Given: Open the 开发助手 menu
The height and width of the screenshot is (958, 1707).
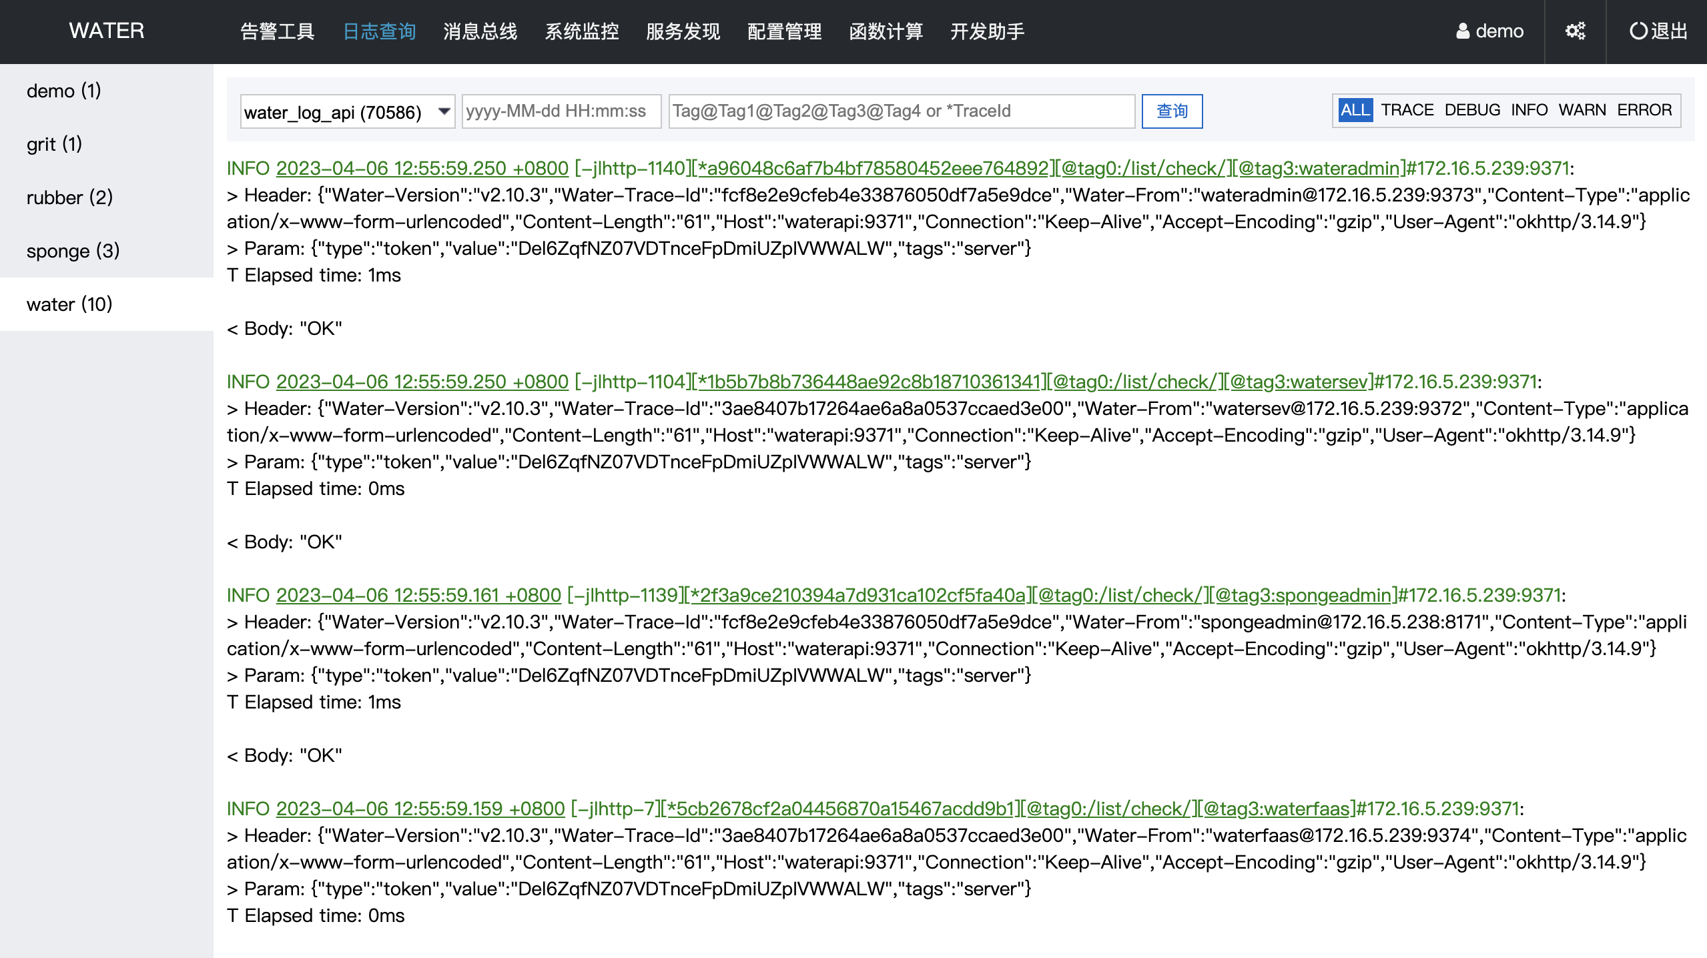Looking at the screenshot, I should pyautogui.click(x=988, y=31).
